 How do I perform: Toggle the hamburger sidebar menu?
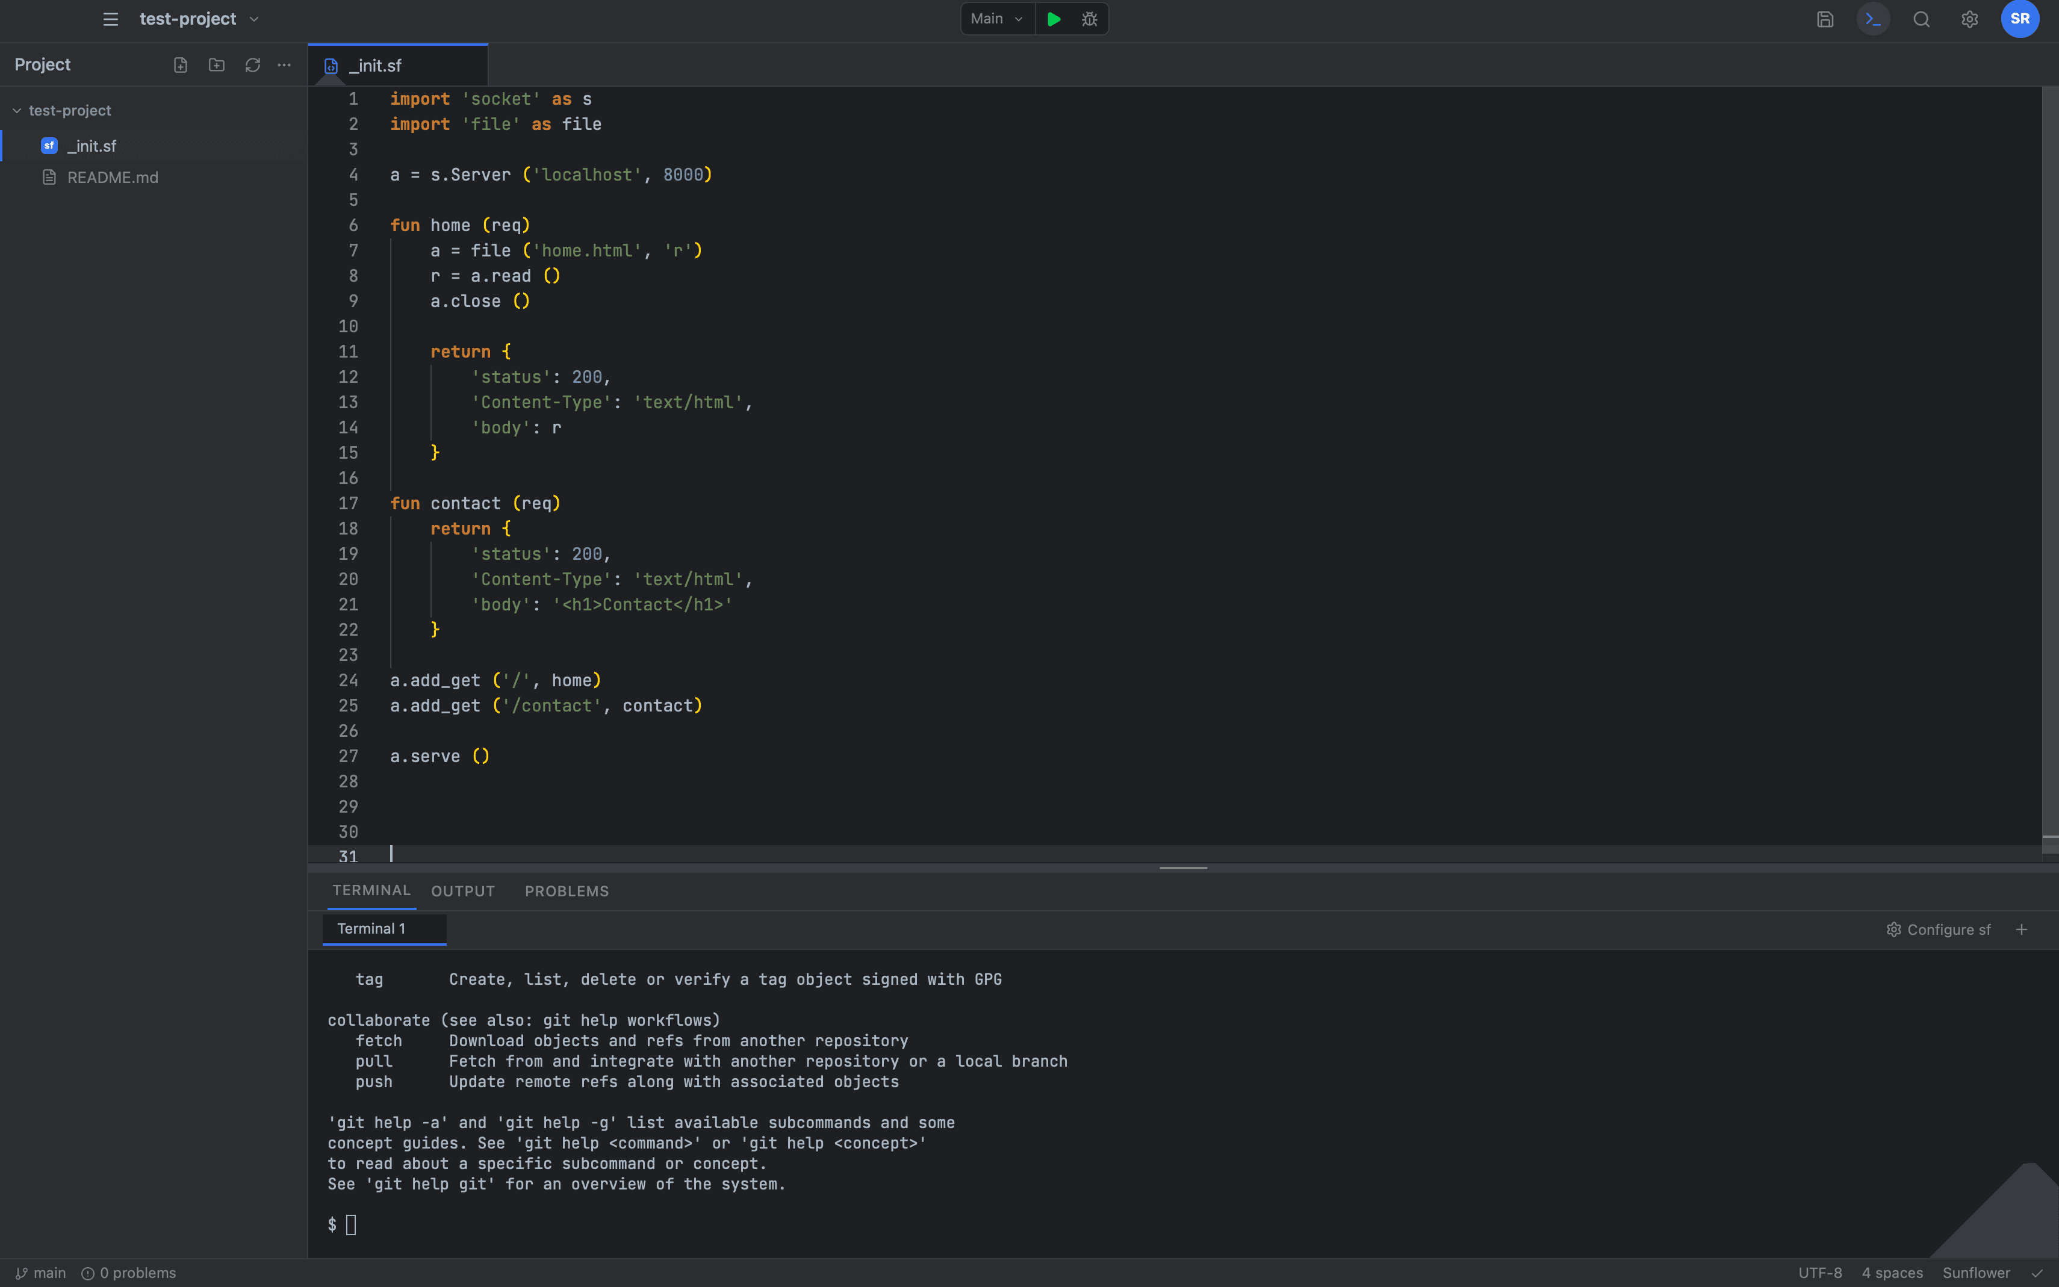(111, 19)
